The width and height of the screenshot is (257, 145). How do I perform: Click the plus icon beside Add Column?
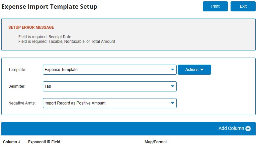248,129
